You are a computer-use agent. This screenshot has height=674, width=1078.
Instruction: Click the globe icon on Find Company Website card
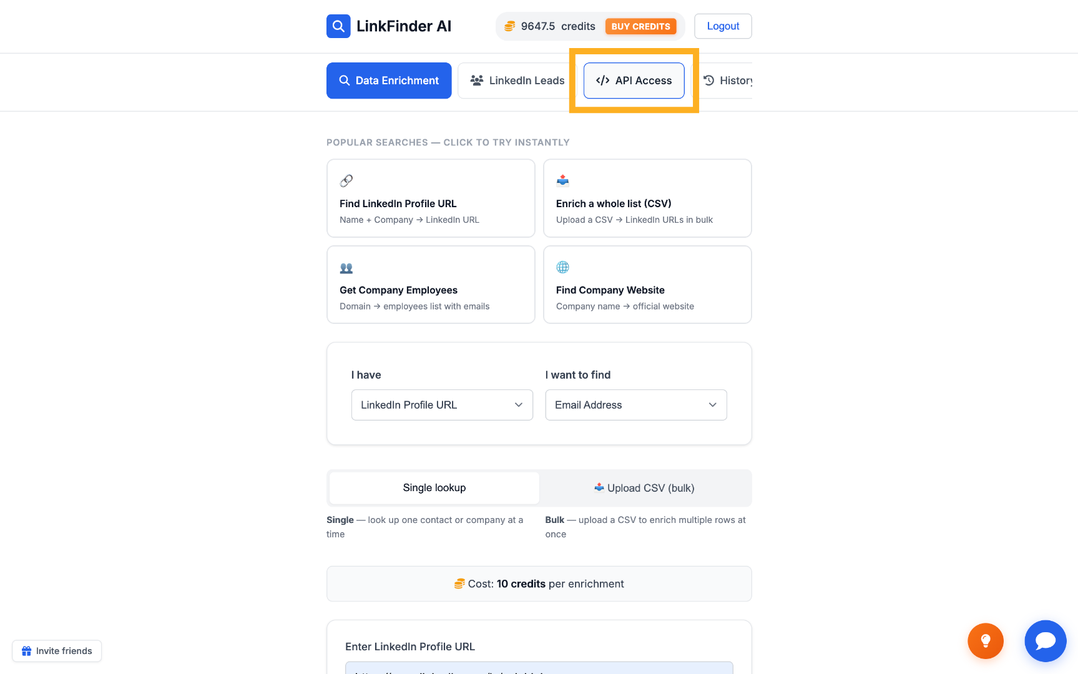click(563, 267)
